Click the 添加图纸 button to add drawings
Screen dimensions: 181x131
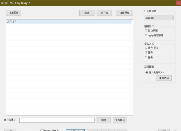point(14,13)
